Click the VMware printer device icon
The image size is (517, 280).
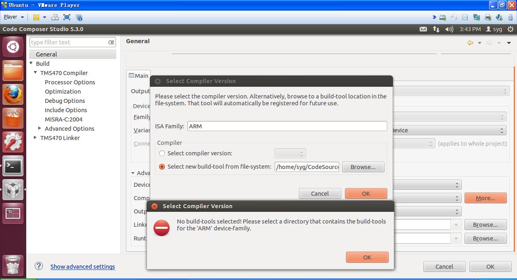click(488, 17)
